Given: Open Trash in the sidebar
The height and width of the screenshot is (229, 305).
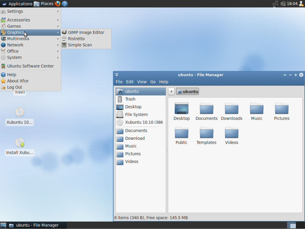Looking at the screenshot, I should (141, 99).
